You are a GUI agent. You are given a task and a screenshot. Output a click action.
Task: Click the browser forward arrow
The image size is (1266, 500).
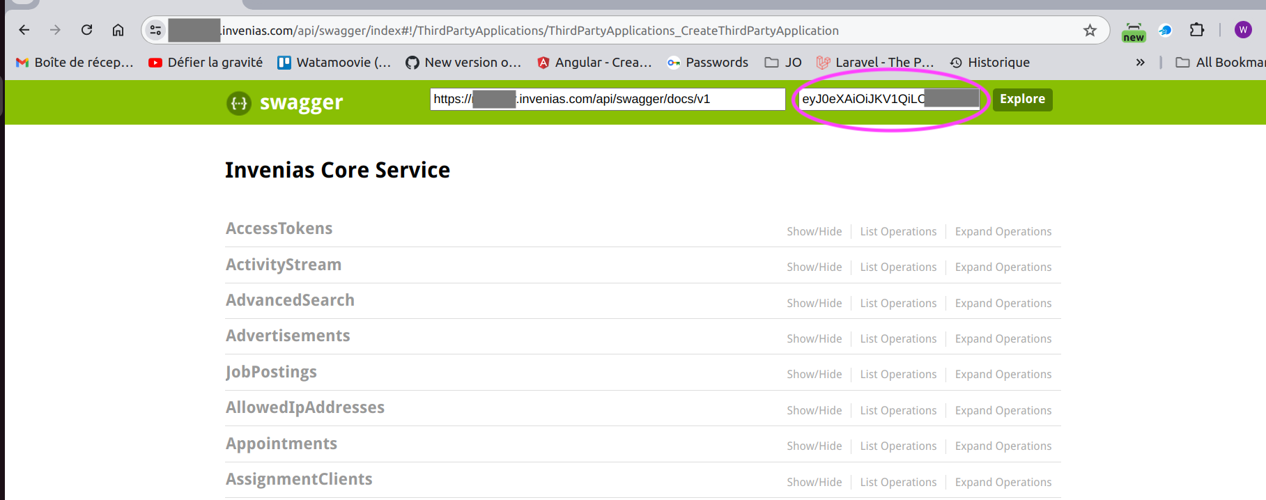click(x=55, y=30)
